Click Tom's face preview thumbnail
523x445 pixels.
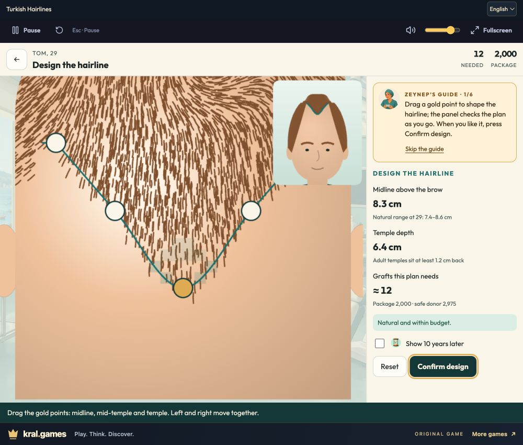tap(317, 132)
